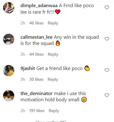Expand View replies under the_deminator's comment
Image resolution: width=114 pixels, height=122 pixels.
click(51, 121)
